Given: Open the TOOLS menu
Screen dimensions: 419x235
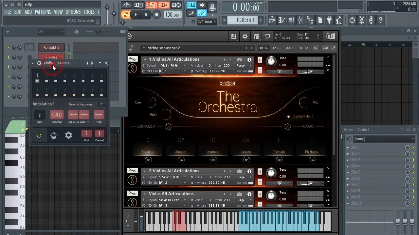Looking at the screenshot, I should (89, 12).
